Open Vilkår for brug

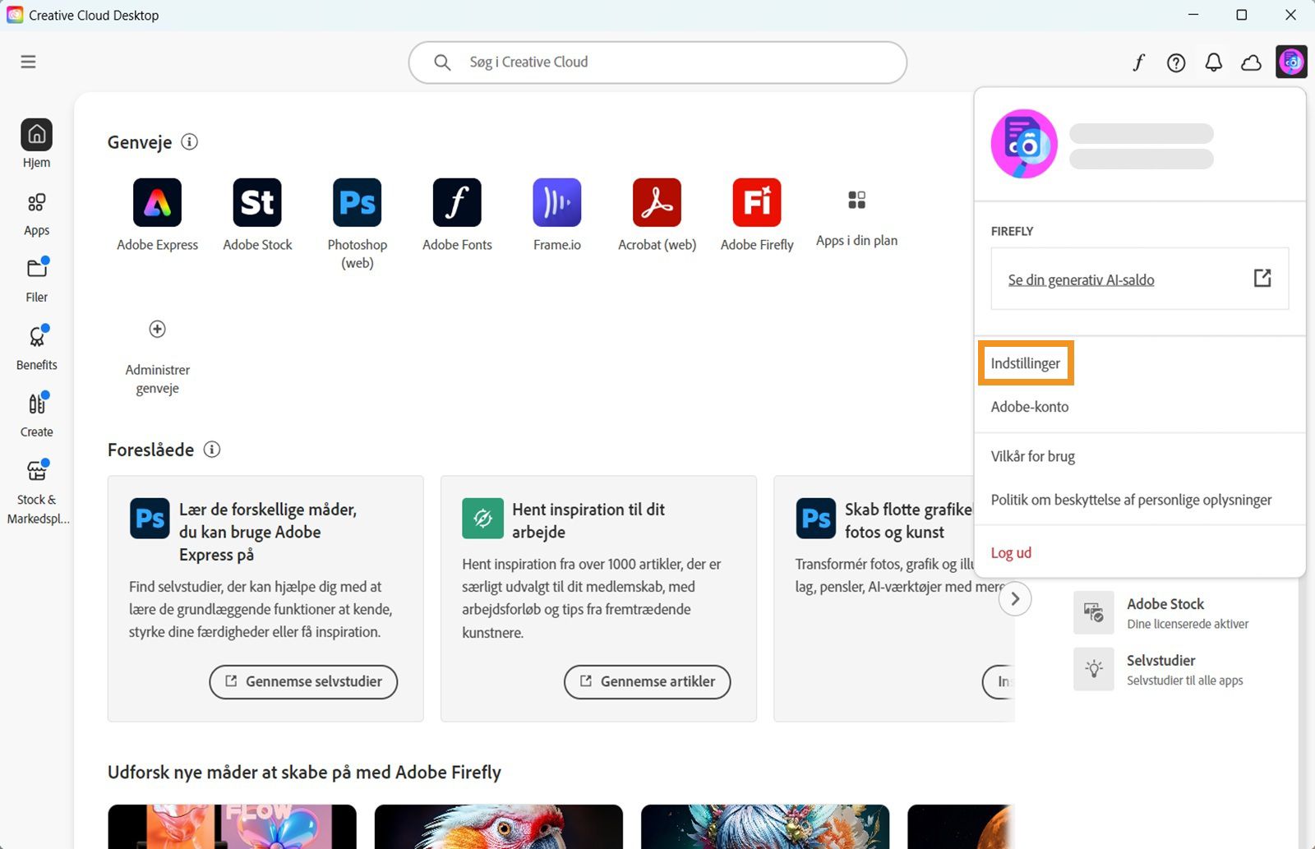(x=1032, y=456)
